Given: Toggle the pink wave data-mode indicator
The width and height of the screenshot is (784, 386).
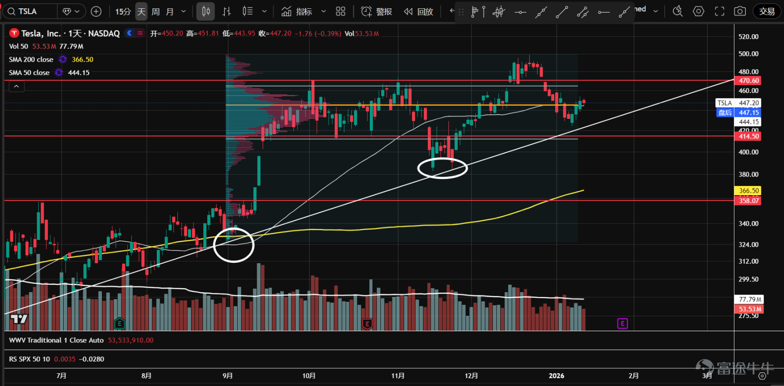Looking at the screenshot, I should click(x=140, y=33).
